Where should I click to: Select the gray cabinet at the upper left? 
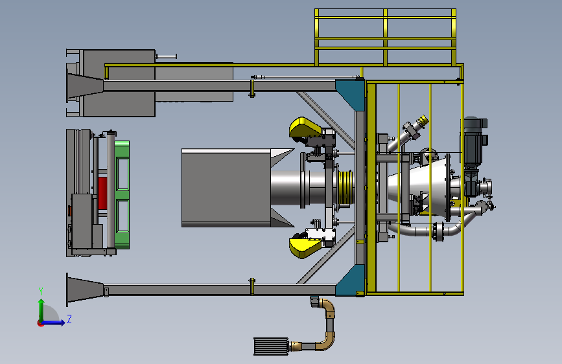(x=119, y=83)
